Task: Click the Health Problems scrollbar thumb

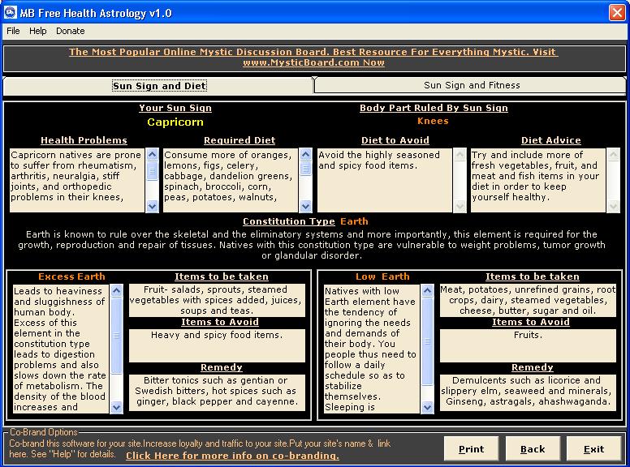Action: pos(153,170)
